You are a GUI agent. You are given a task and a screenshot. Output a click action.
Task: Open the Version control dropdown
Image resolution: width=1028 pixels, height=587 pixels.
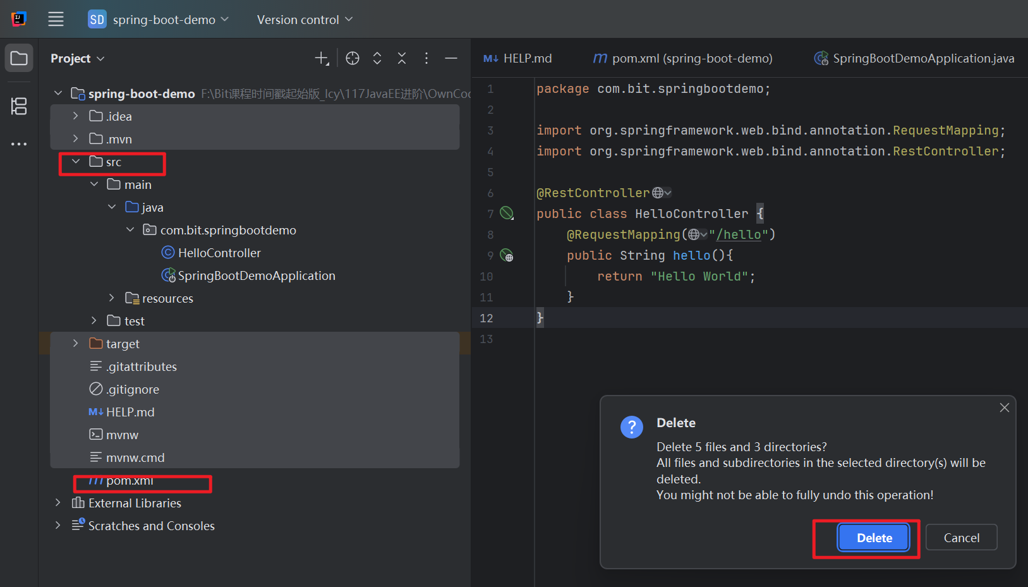[x=305, y=20]
